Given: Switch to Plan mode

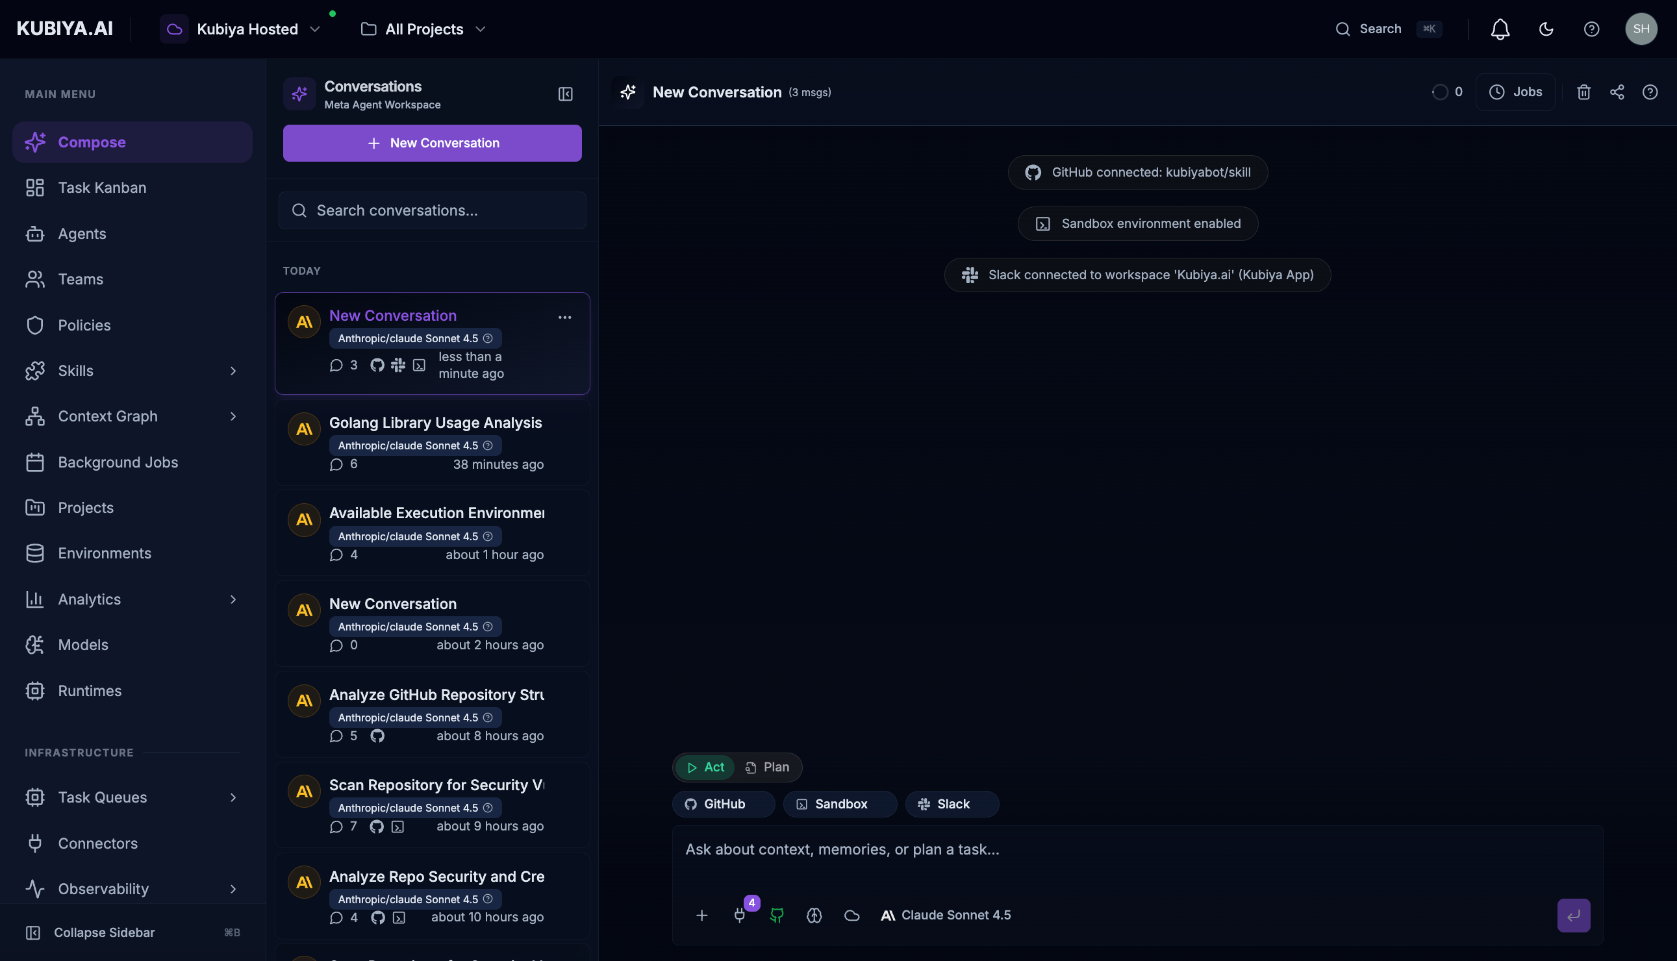Looking at the screenshot, I should [x=768, y=767].
